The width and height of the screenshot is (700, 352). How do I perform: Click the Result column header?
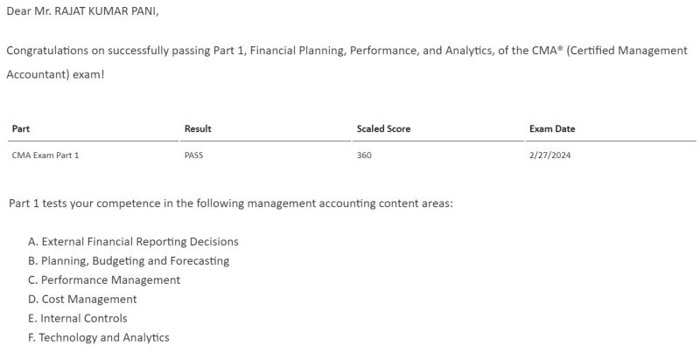point(198,128)
